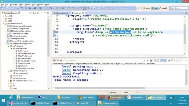
Task: Expand the JRE System Library node
Action: [9, 81]
